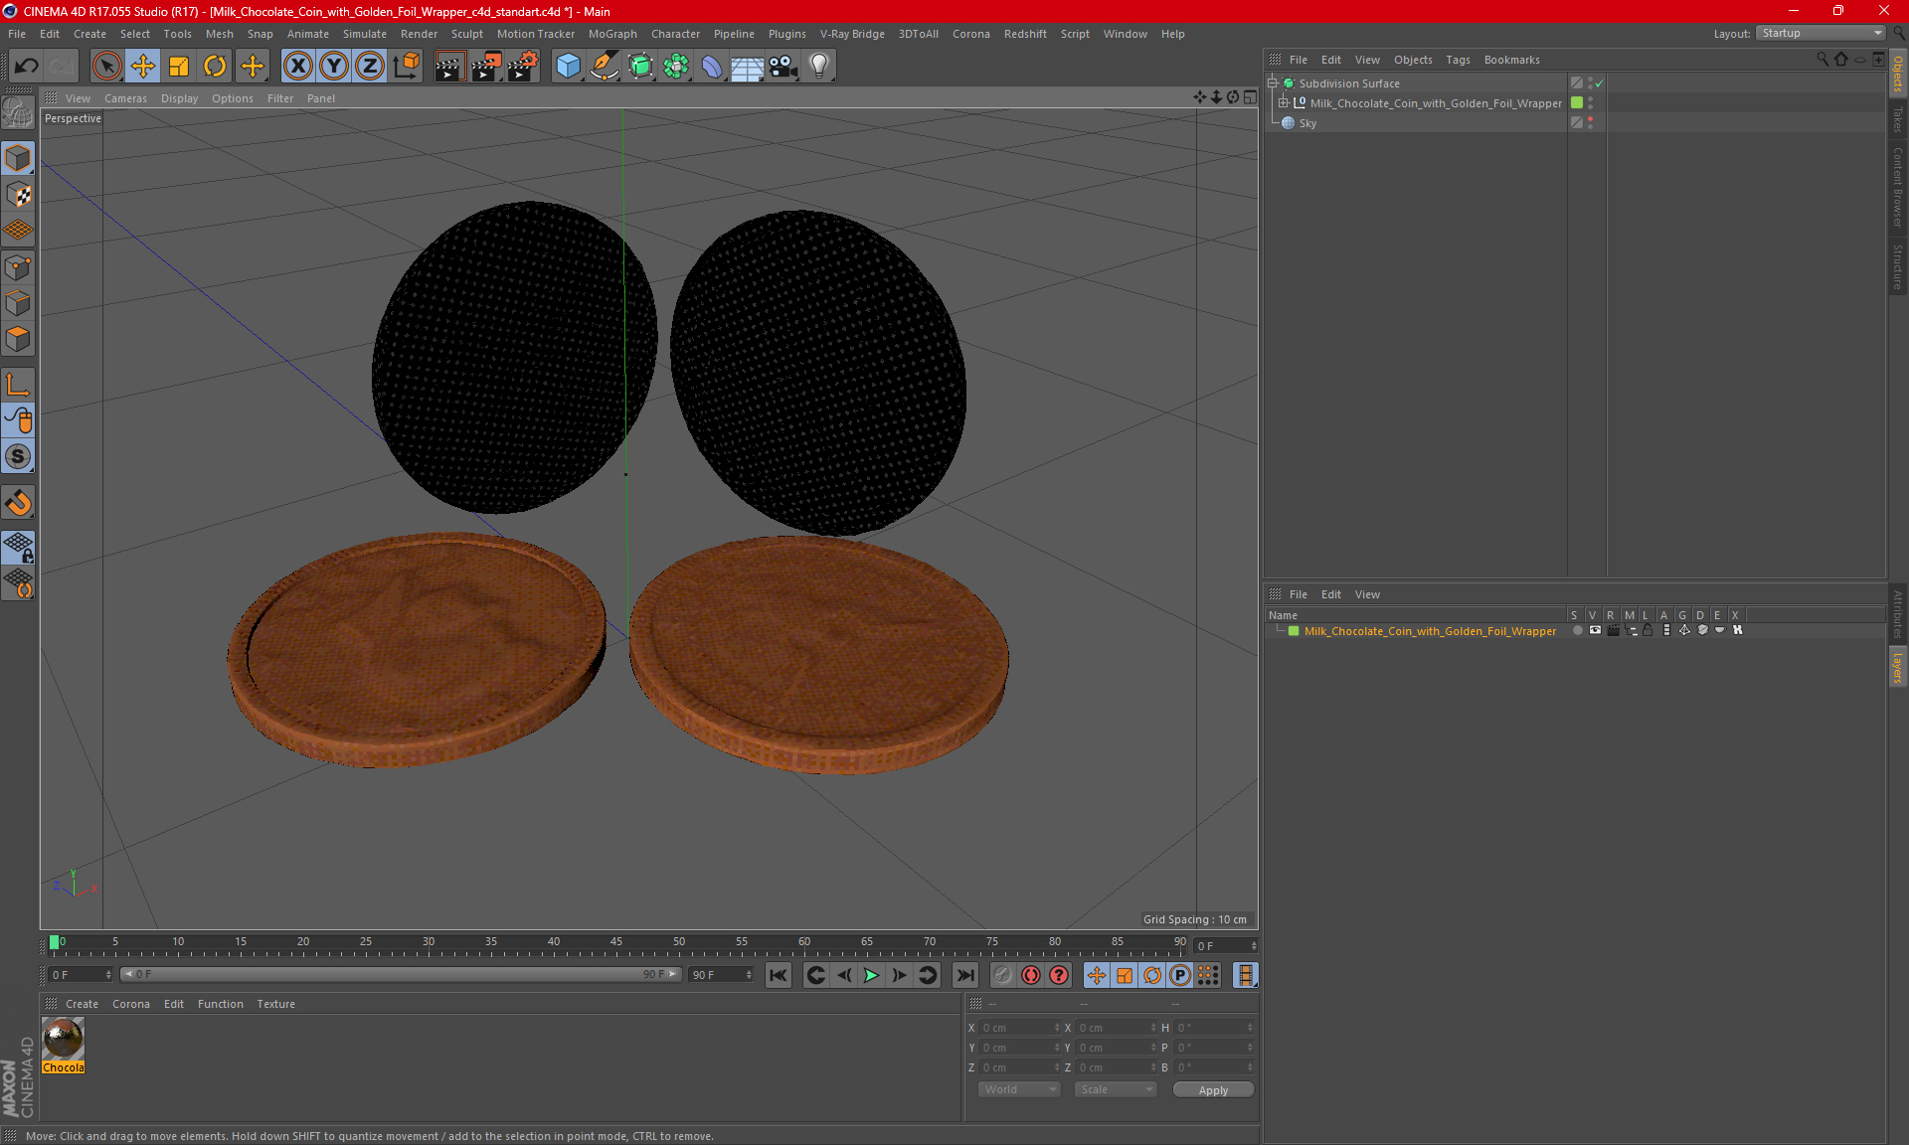Open the World coordinate dropdown

(1019, 1089)
